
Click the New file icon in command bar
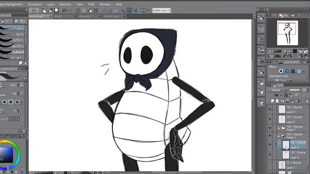pyautogui.click(x=45, y=11)
